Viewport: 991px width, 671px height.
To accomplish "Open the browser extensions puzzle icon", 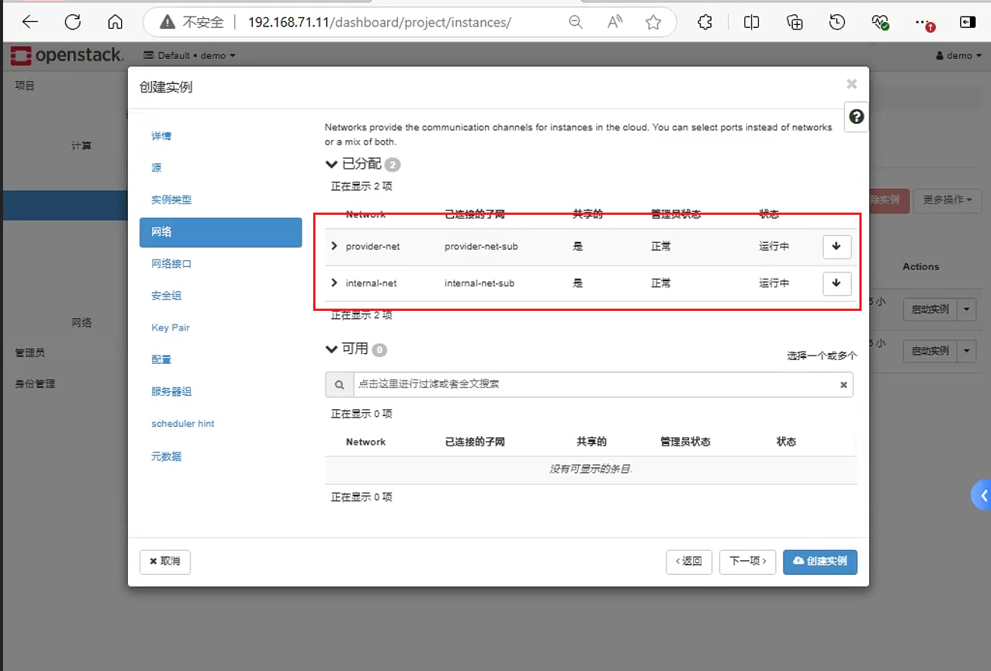I will pyautogui.click(x=705, y=22).
